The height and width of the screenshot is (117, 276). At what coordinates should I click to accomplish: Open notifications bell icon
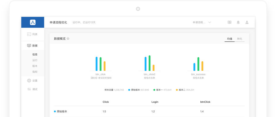238,22
